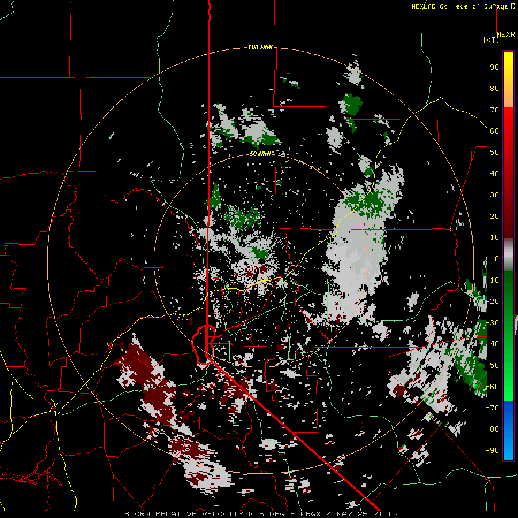Screen dimensions: 518x518
Task: Click the gray scale segment at zero
Action: click(508, 254)
